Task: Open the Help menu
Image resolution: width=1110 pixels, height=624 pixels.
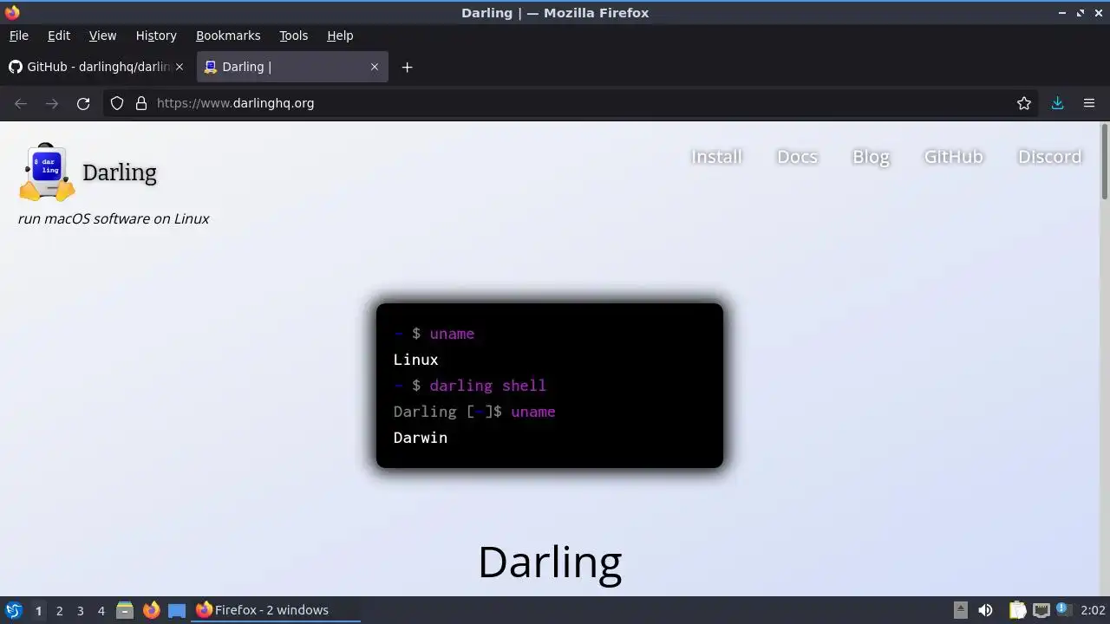Action: point(340,36)
